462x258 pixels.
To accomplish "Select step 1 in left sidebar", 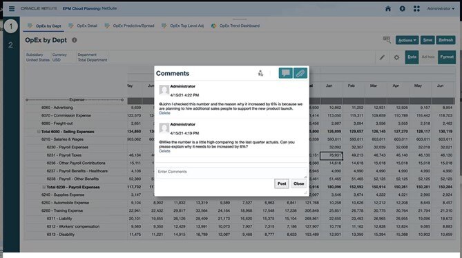I will tap(11, 26).
